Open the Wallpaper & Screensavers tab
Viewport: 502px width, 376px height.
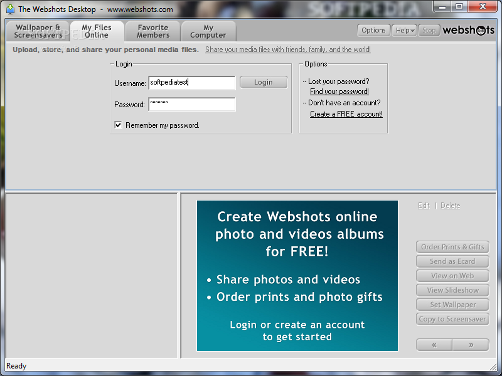click(x=38, y=31)
